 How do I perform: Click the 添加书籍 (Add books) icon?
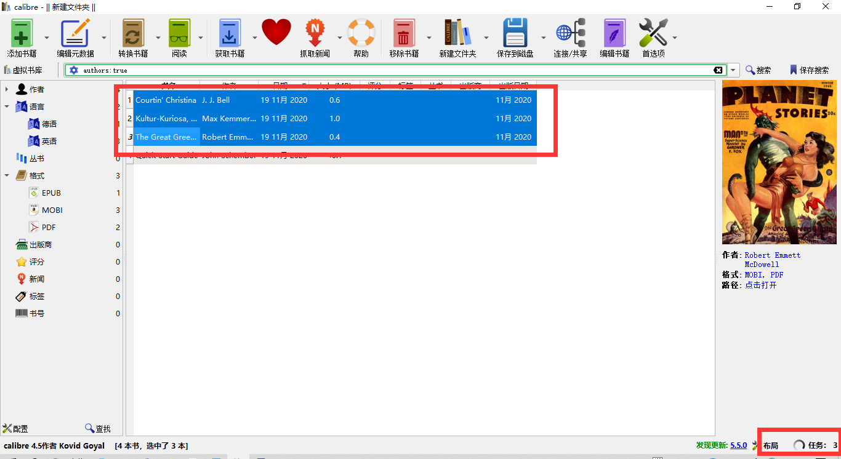[x=22, y=32]
